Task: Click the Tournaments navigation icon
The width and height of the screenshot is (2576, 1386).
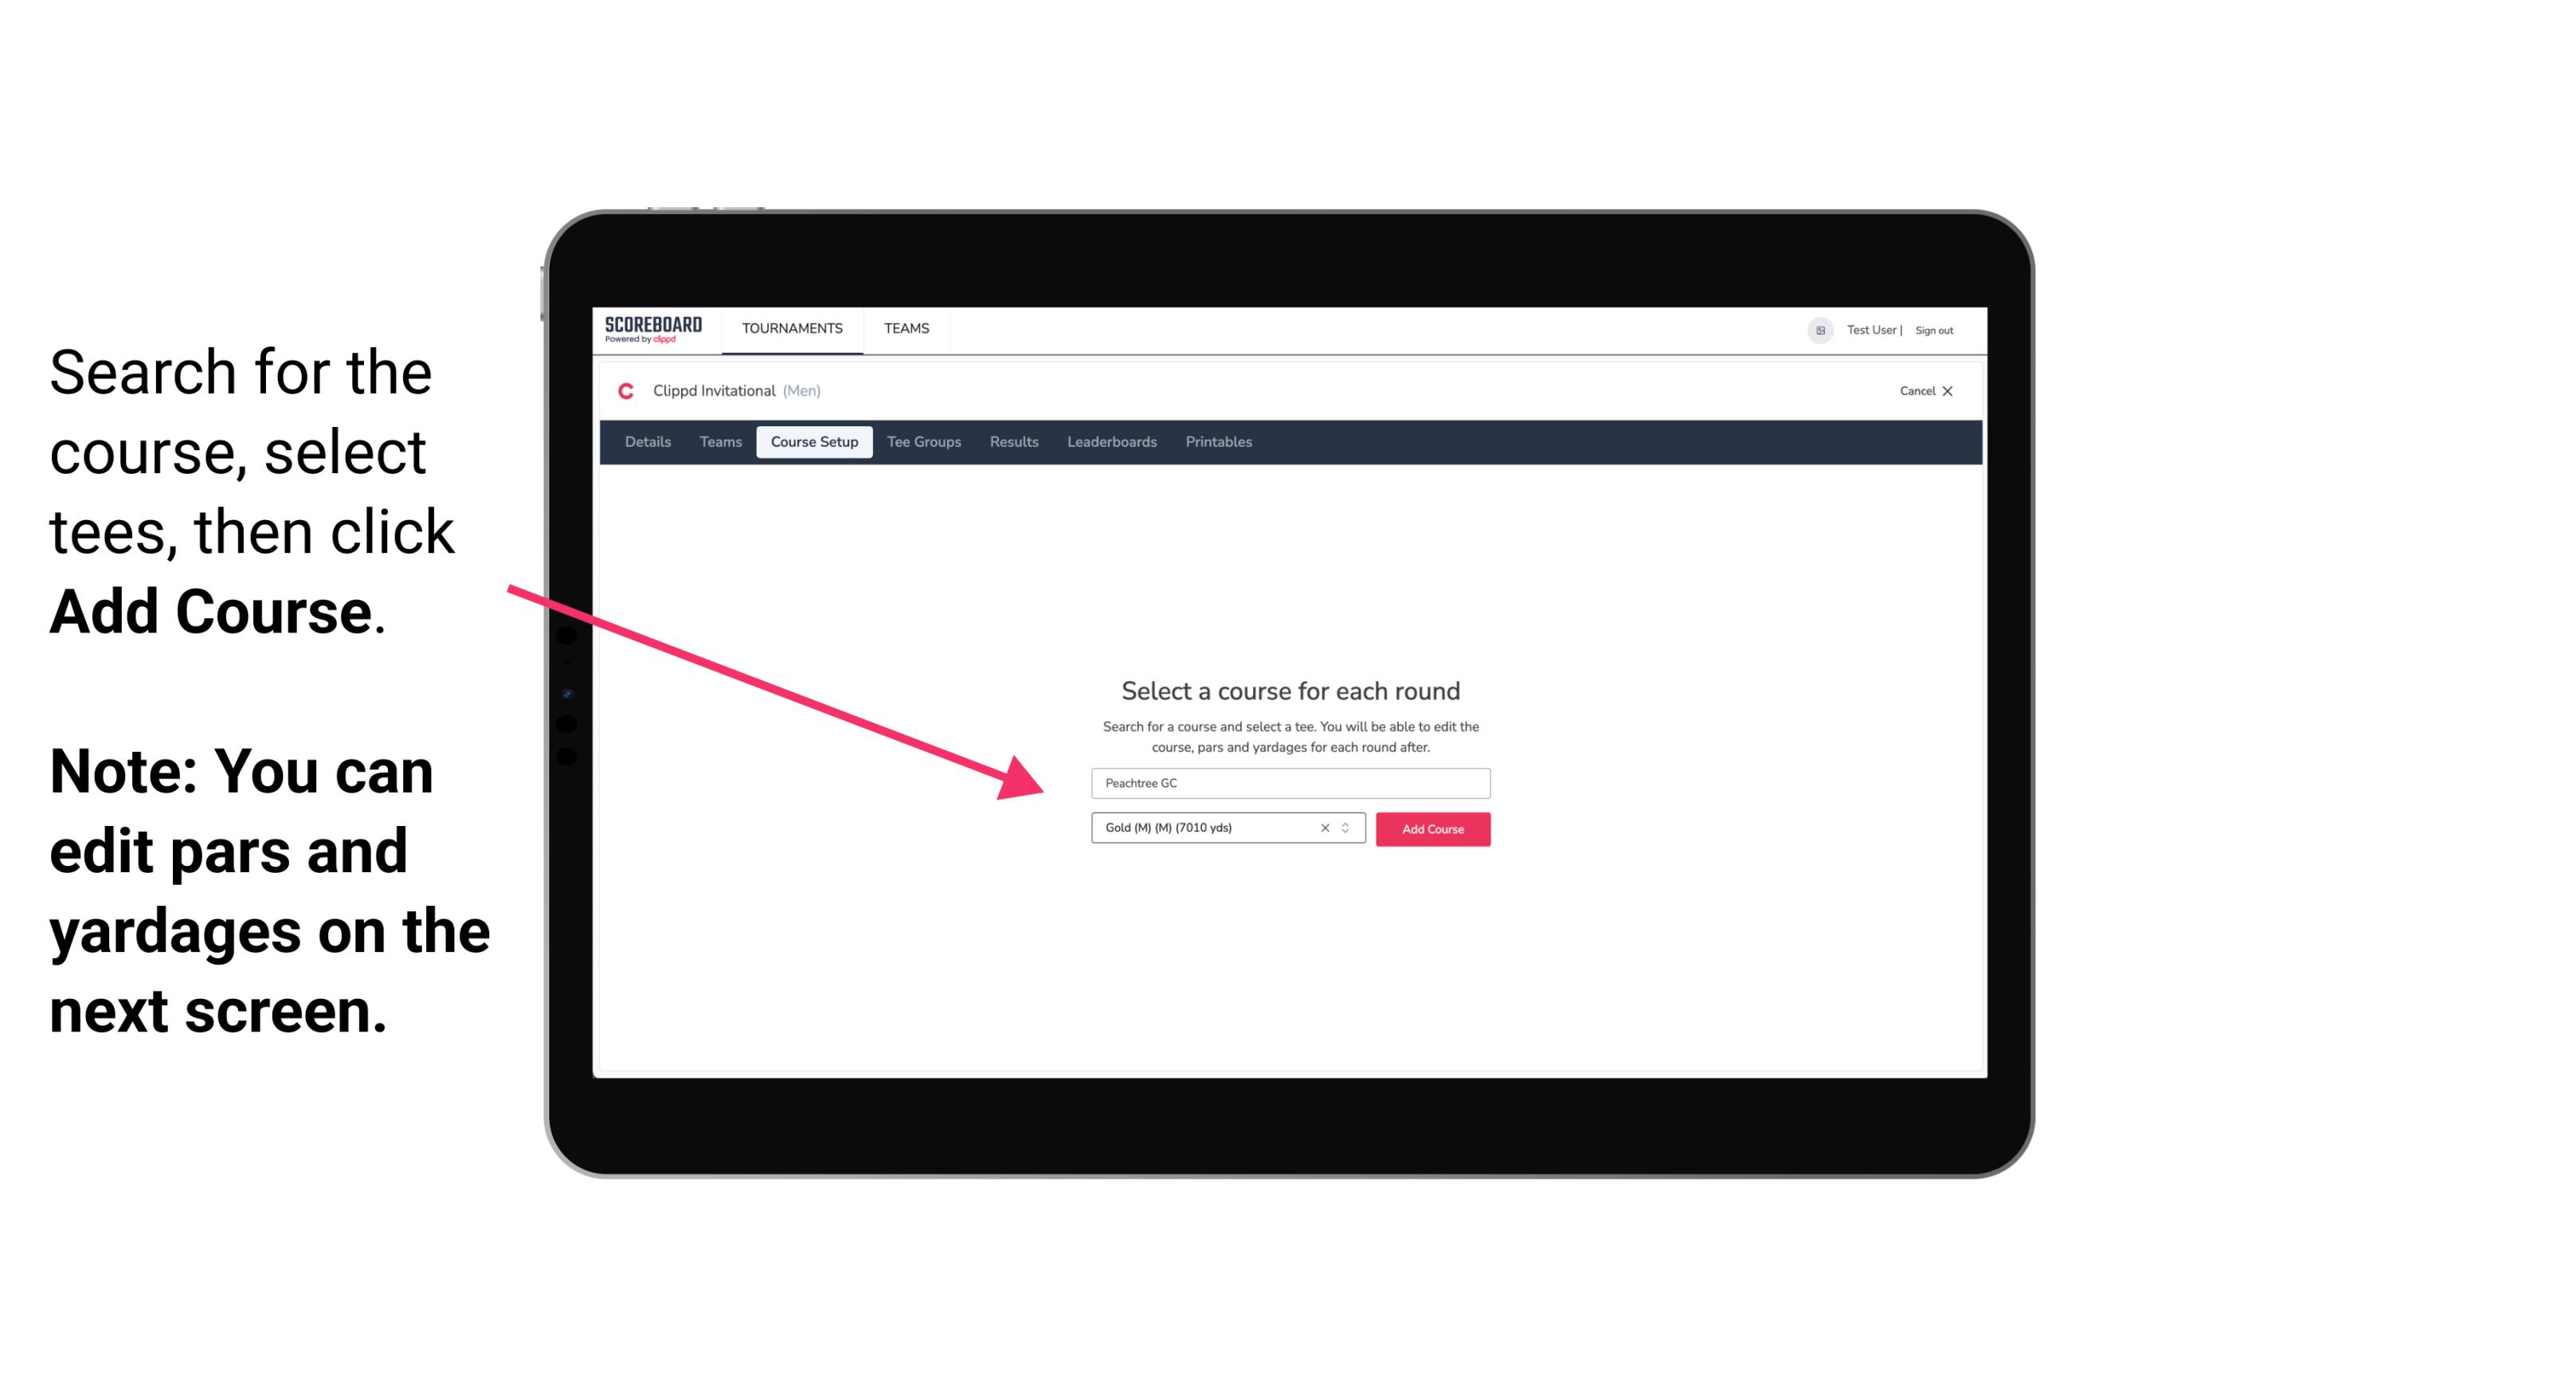Action: (x=792, y=327)
